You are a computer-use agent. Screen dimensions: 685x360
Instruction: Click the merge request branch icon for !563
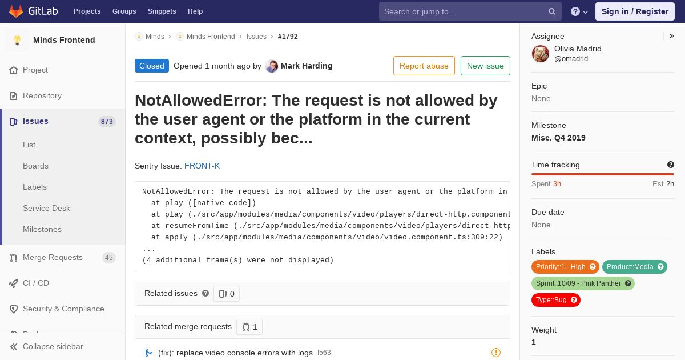(x=148, y=353)
